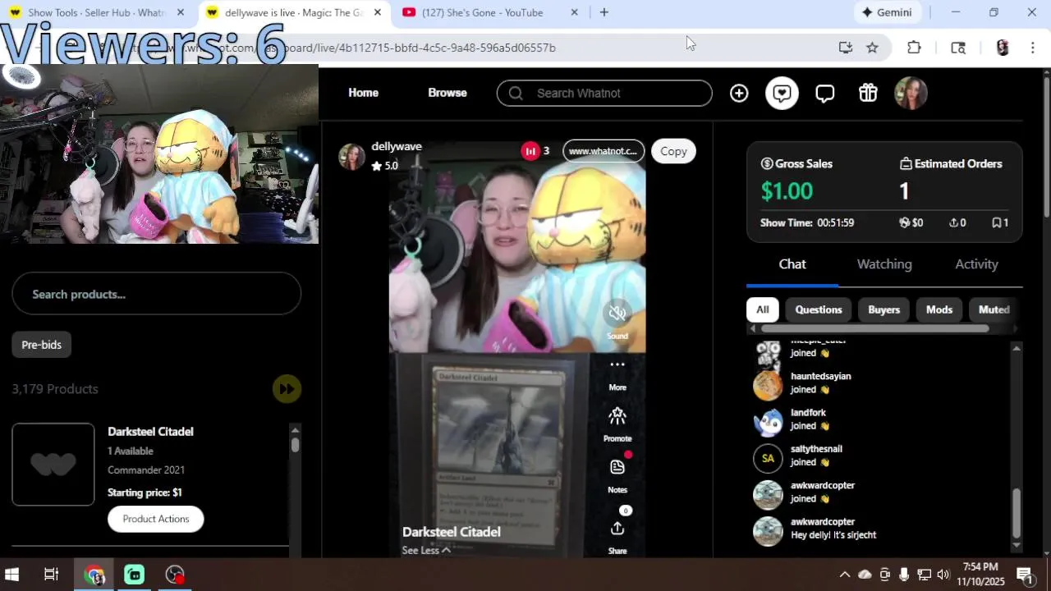Image resolution: width=1051 pixels, height=591 pixels.
Task: Click the Search products field
Action: [157, 294]
